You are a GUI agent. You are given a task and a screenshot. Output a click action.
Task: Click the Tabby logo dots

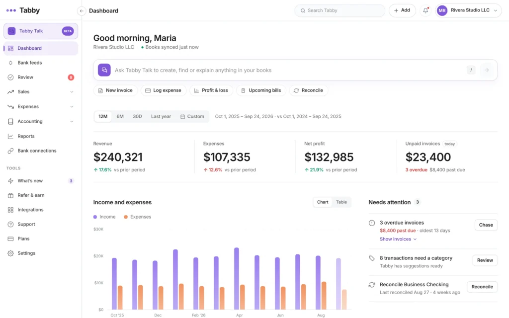pyautogui.click(x=11, y=10)
